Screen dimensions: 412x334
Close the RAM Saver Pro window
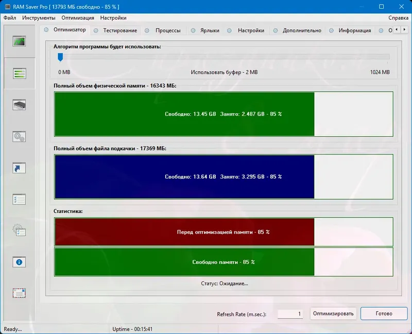pos(401,7)
